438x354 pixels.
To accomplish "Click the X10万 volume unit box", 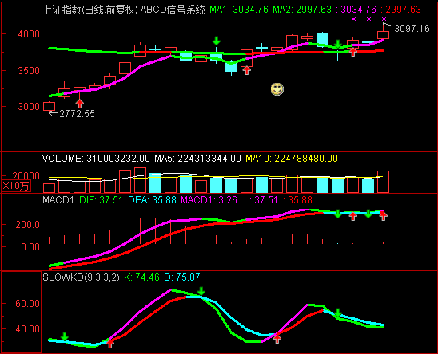I will [x=16, y=186].
